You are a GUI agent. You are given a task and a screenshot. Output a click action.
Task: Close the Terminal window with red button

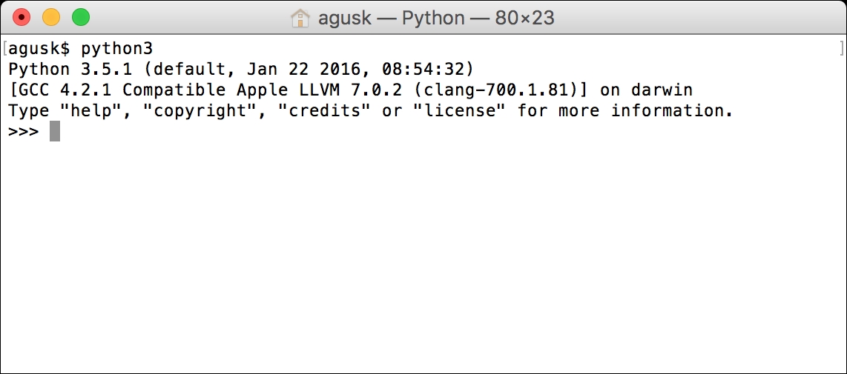coord(22,17)
